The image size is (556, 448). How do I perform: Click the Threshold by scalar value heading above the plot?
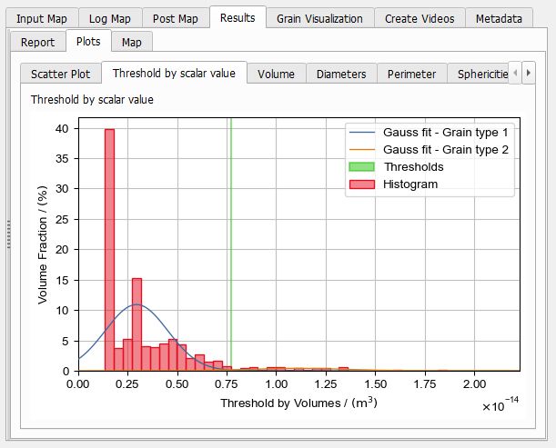click(92, 100)
